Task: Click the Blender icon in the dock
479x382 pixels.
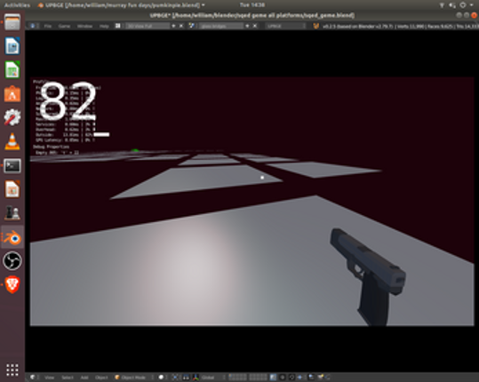Action: 12,237
